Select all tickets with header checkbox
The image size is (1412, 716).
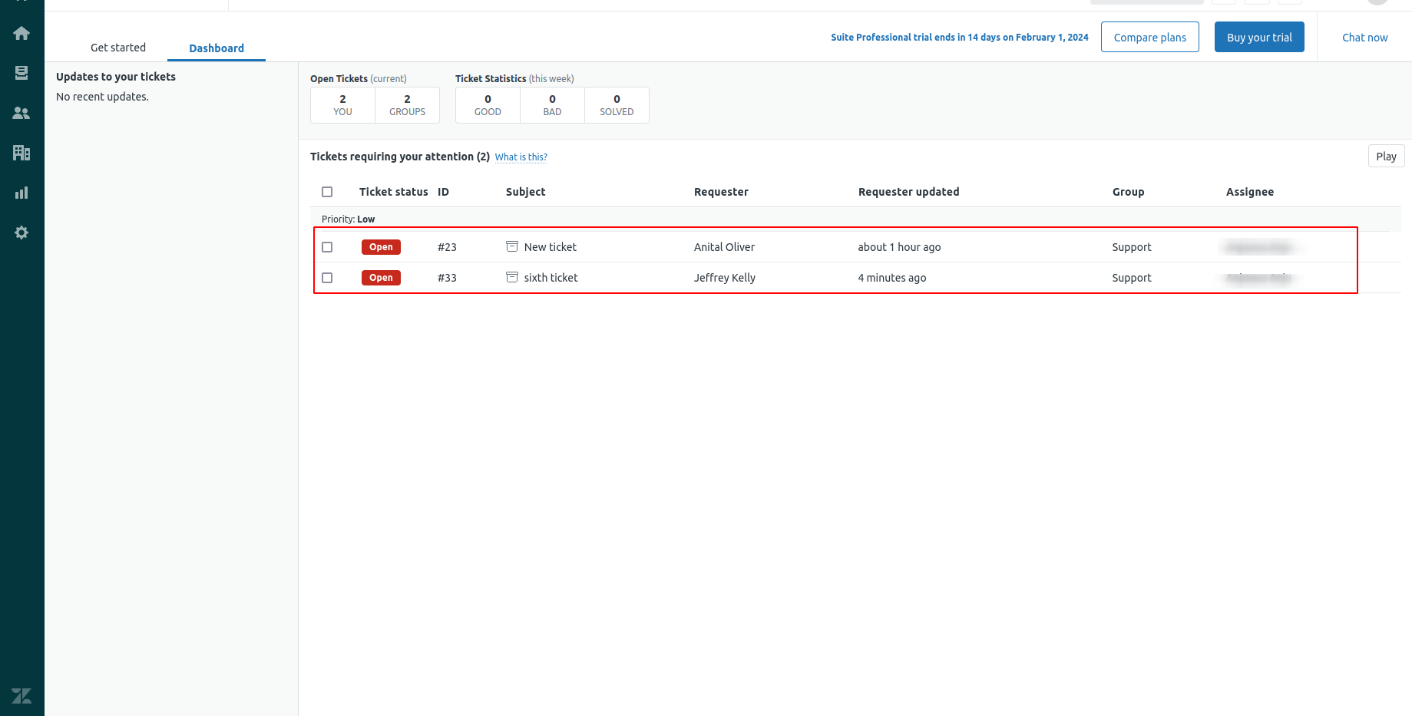(327, 192)
